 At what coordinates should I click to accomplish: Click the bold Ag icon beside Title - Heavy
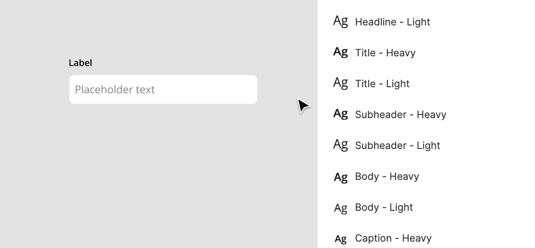point(340,53)
